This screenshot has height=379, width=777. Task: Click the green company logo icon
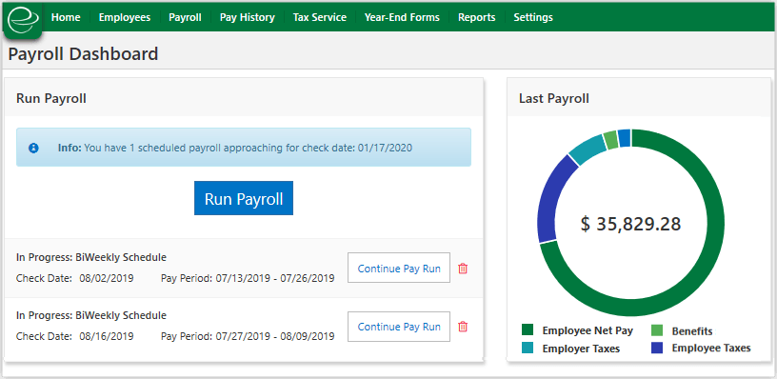(23, 20)
